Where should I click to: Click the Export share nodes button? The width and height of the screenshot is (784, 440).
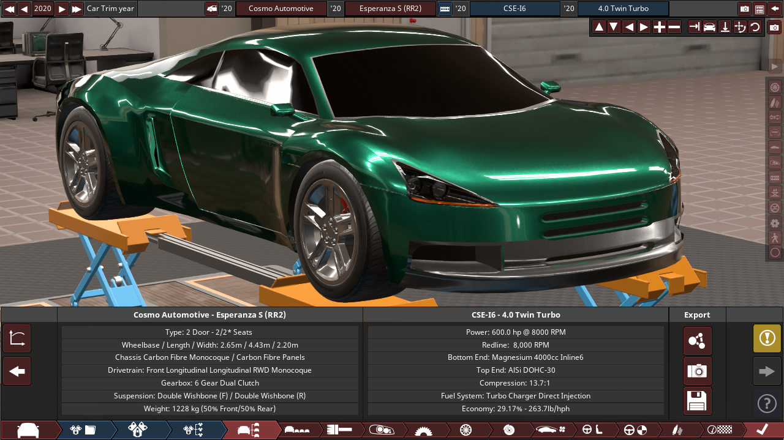tap(697, 341)
